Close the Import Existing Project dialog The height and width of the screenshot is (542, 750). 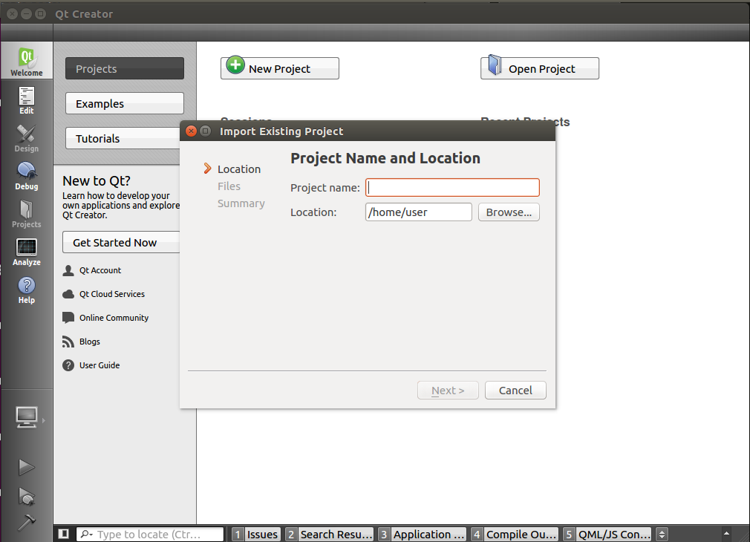pyautogui.click(x=192, y=131)
